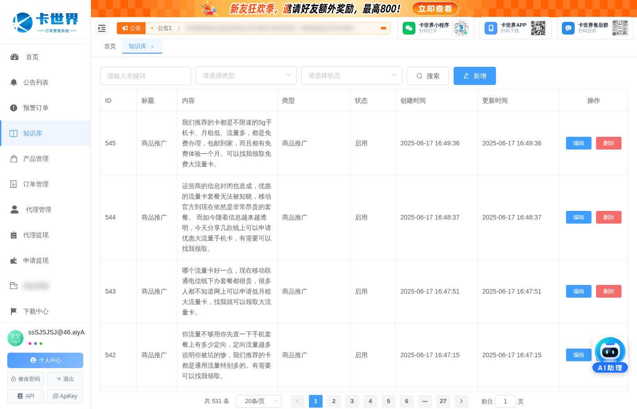Open the 20条/页 page size dropdown

coord(259,401)
